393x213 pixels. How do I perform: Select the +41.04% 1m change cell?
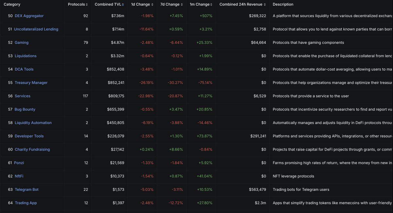pyautogui.click(x=204, y=176)
